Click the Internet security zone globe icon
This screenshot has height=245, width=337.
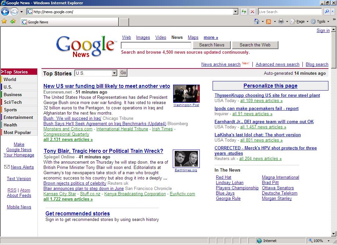coord(259,241)
